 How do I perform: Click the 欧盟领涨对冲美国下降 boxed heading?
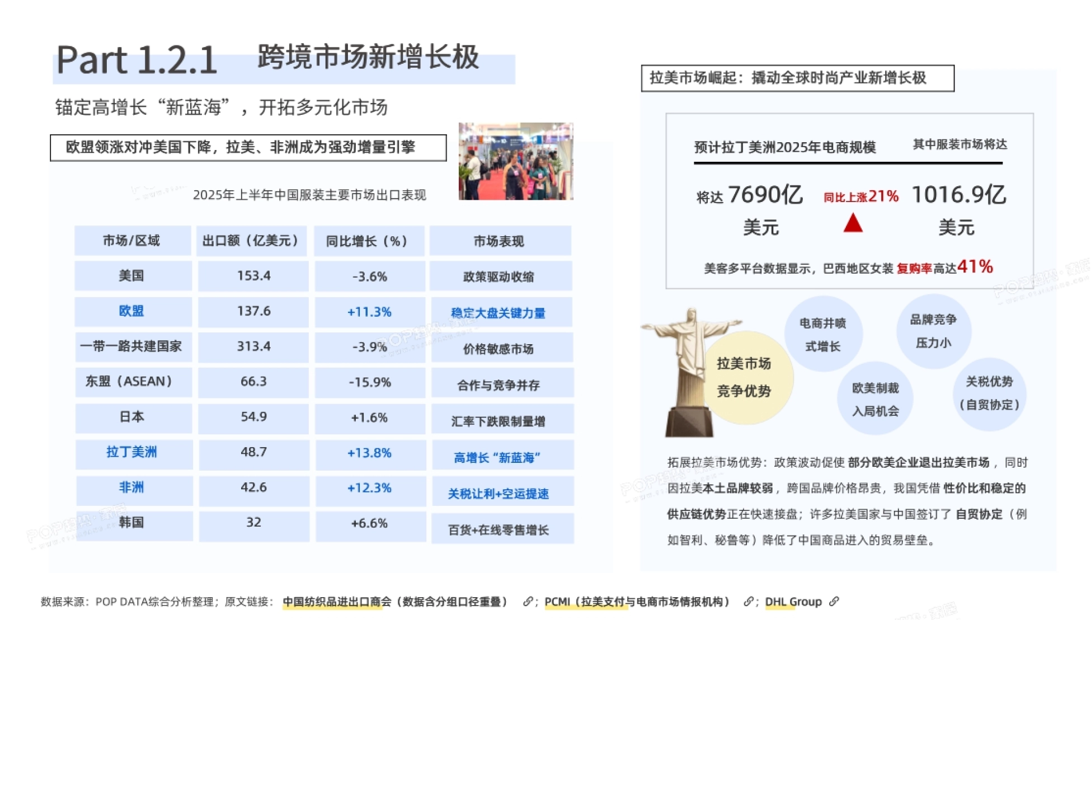(248, 148)
